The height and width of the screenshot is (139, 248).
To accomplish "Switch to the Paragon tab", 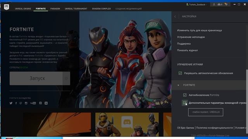I will coord(55,8).
